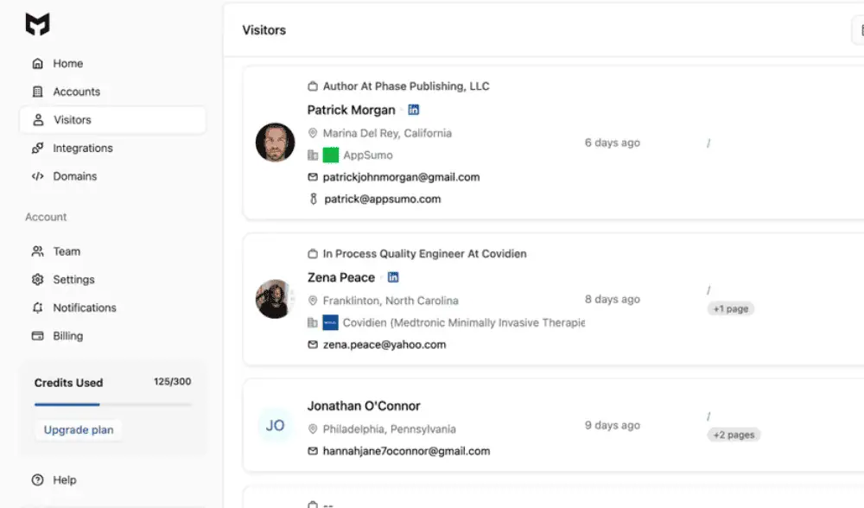Screen dimensions: 864x508
Task: Click the Settings gear icon
Action: click(x=37, y=280)
